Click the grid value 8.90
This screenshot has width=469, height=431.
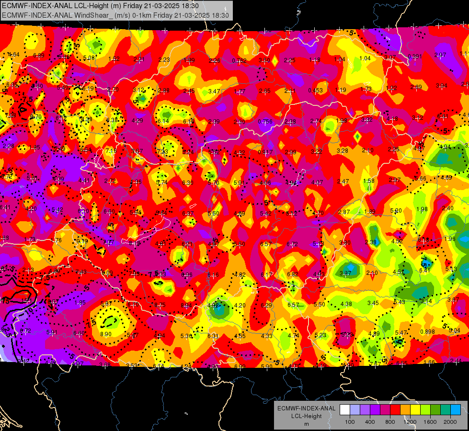[x=106, y=334]
